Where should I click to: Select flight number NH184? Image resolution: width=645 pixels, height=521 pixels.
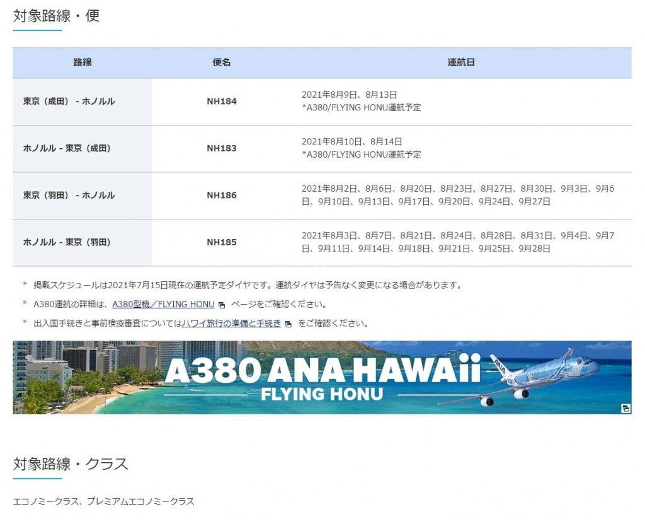[x=222, y=102]
